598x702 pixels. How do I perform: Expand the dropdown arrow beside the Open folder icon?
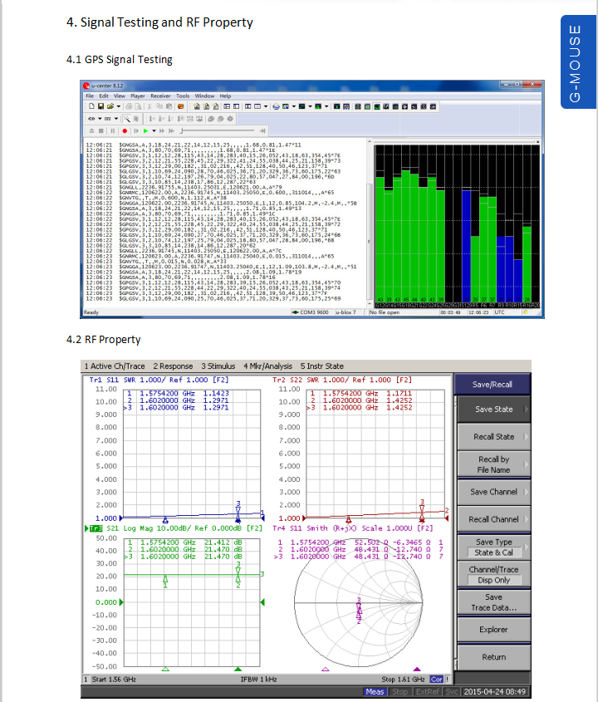(118, 106)
